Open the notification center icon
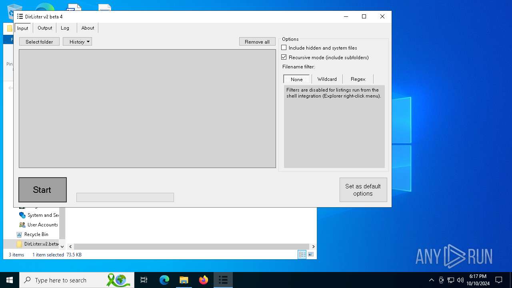Image resolution: width=512 pixels, height=288 pixels. (499, 280)
